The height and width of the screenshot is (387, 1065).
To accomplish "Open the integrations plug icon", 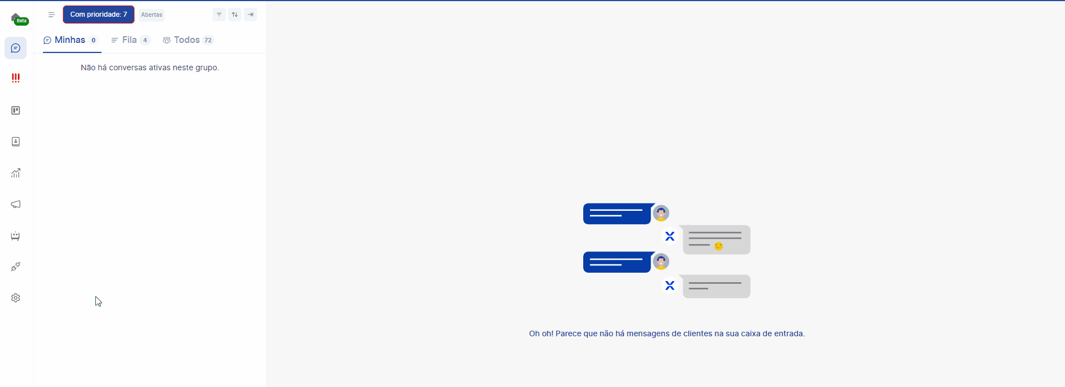I will [x=16, y=267].
